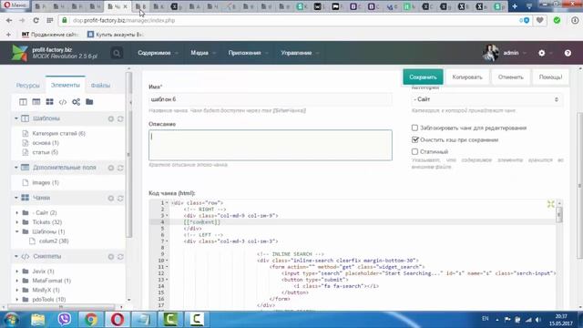This screenshot has width=583, height=328.
Task: Create new plugin icon in tree toolbar
Action: (77, 102)
